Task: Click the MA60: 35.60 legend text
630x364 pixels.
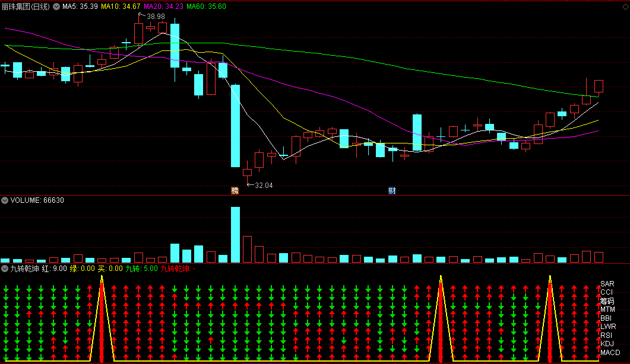Action: pos(206,7)
